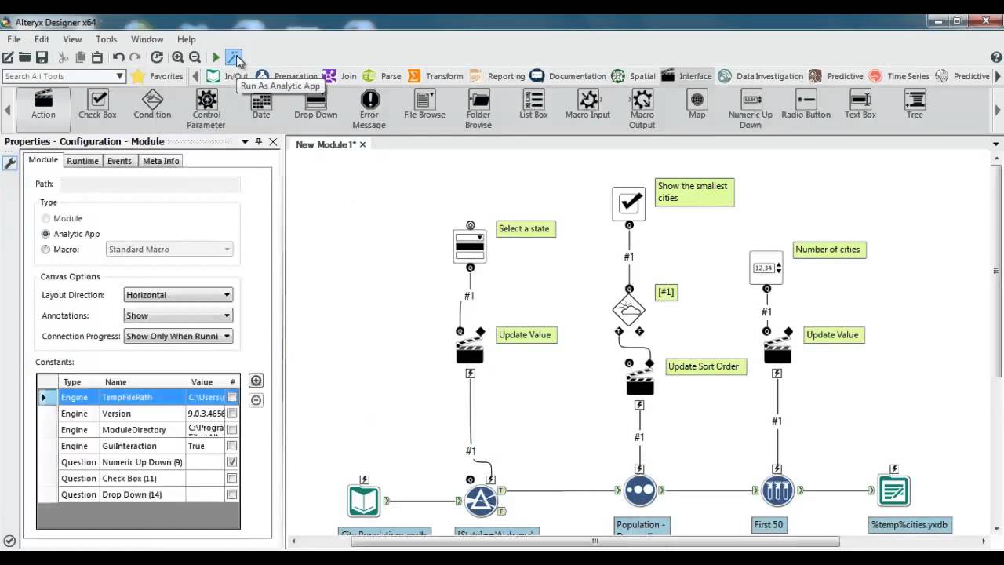Select the File Browse tool
This screenshot has height=565, width=1004.
pyautogui.click(x=424, y=105)
